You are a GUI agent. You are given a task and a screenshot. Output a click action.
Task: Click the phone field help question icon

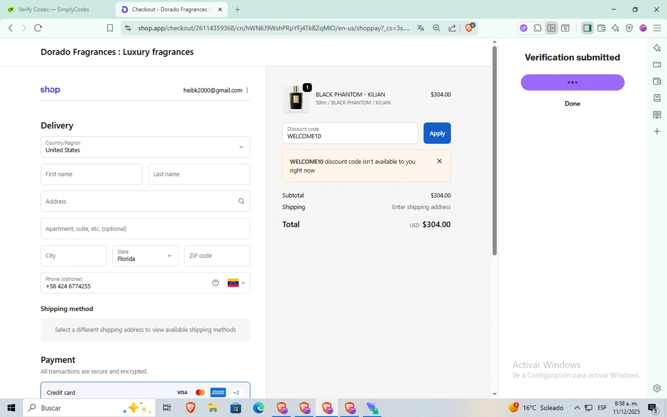pyautogui.click(x=216, y=283)
